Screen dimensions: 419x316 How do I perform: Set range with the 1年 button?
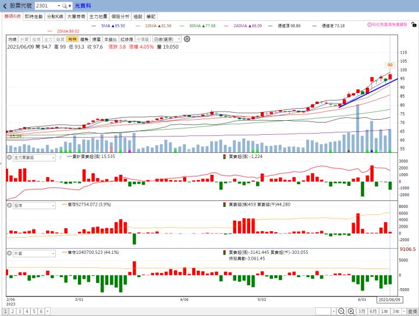[385, 311]
